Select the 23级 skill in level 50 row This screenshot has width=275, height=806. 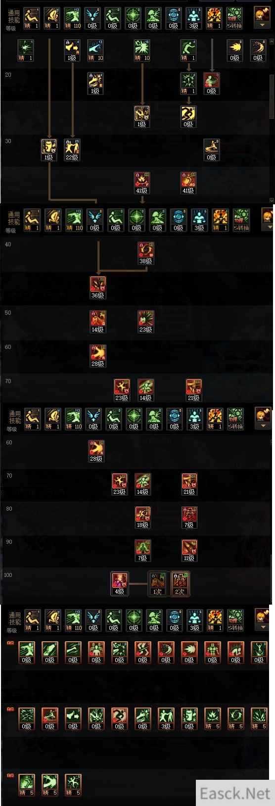pyautogui.click(x=145, y=322)
